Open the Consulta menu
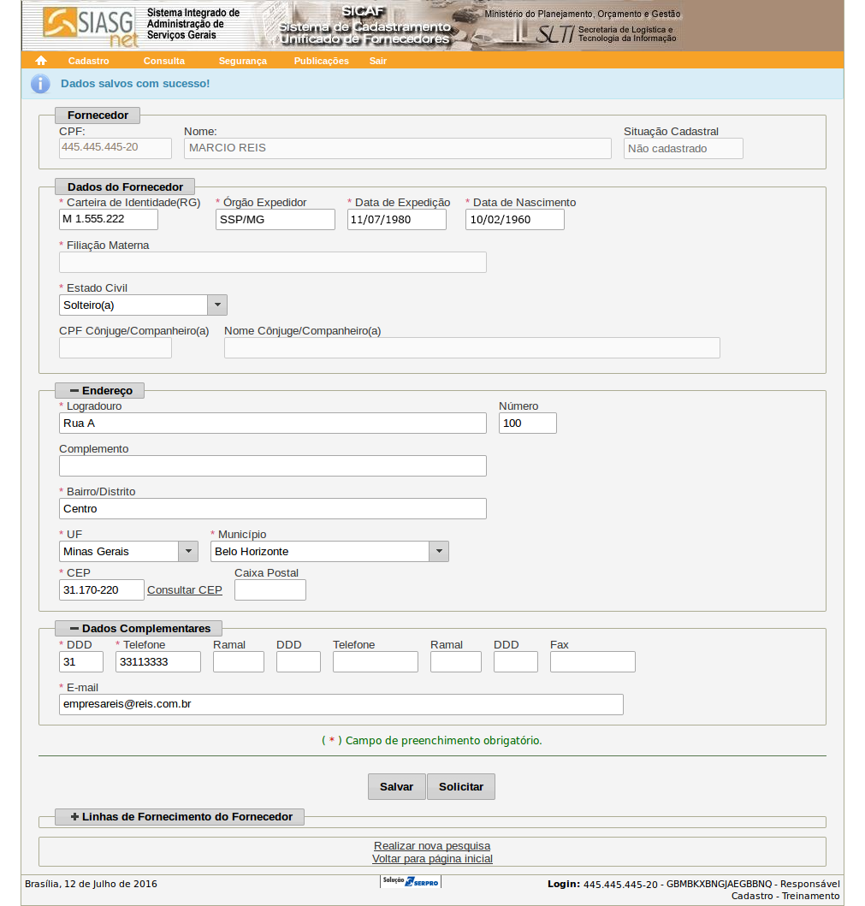865x906 pixels. coord(164,61)
